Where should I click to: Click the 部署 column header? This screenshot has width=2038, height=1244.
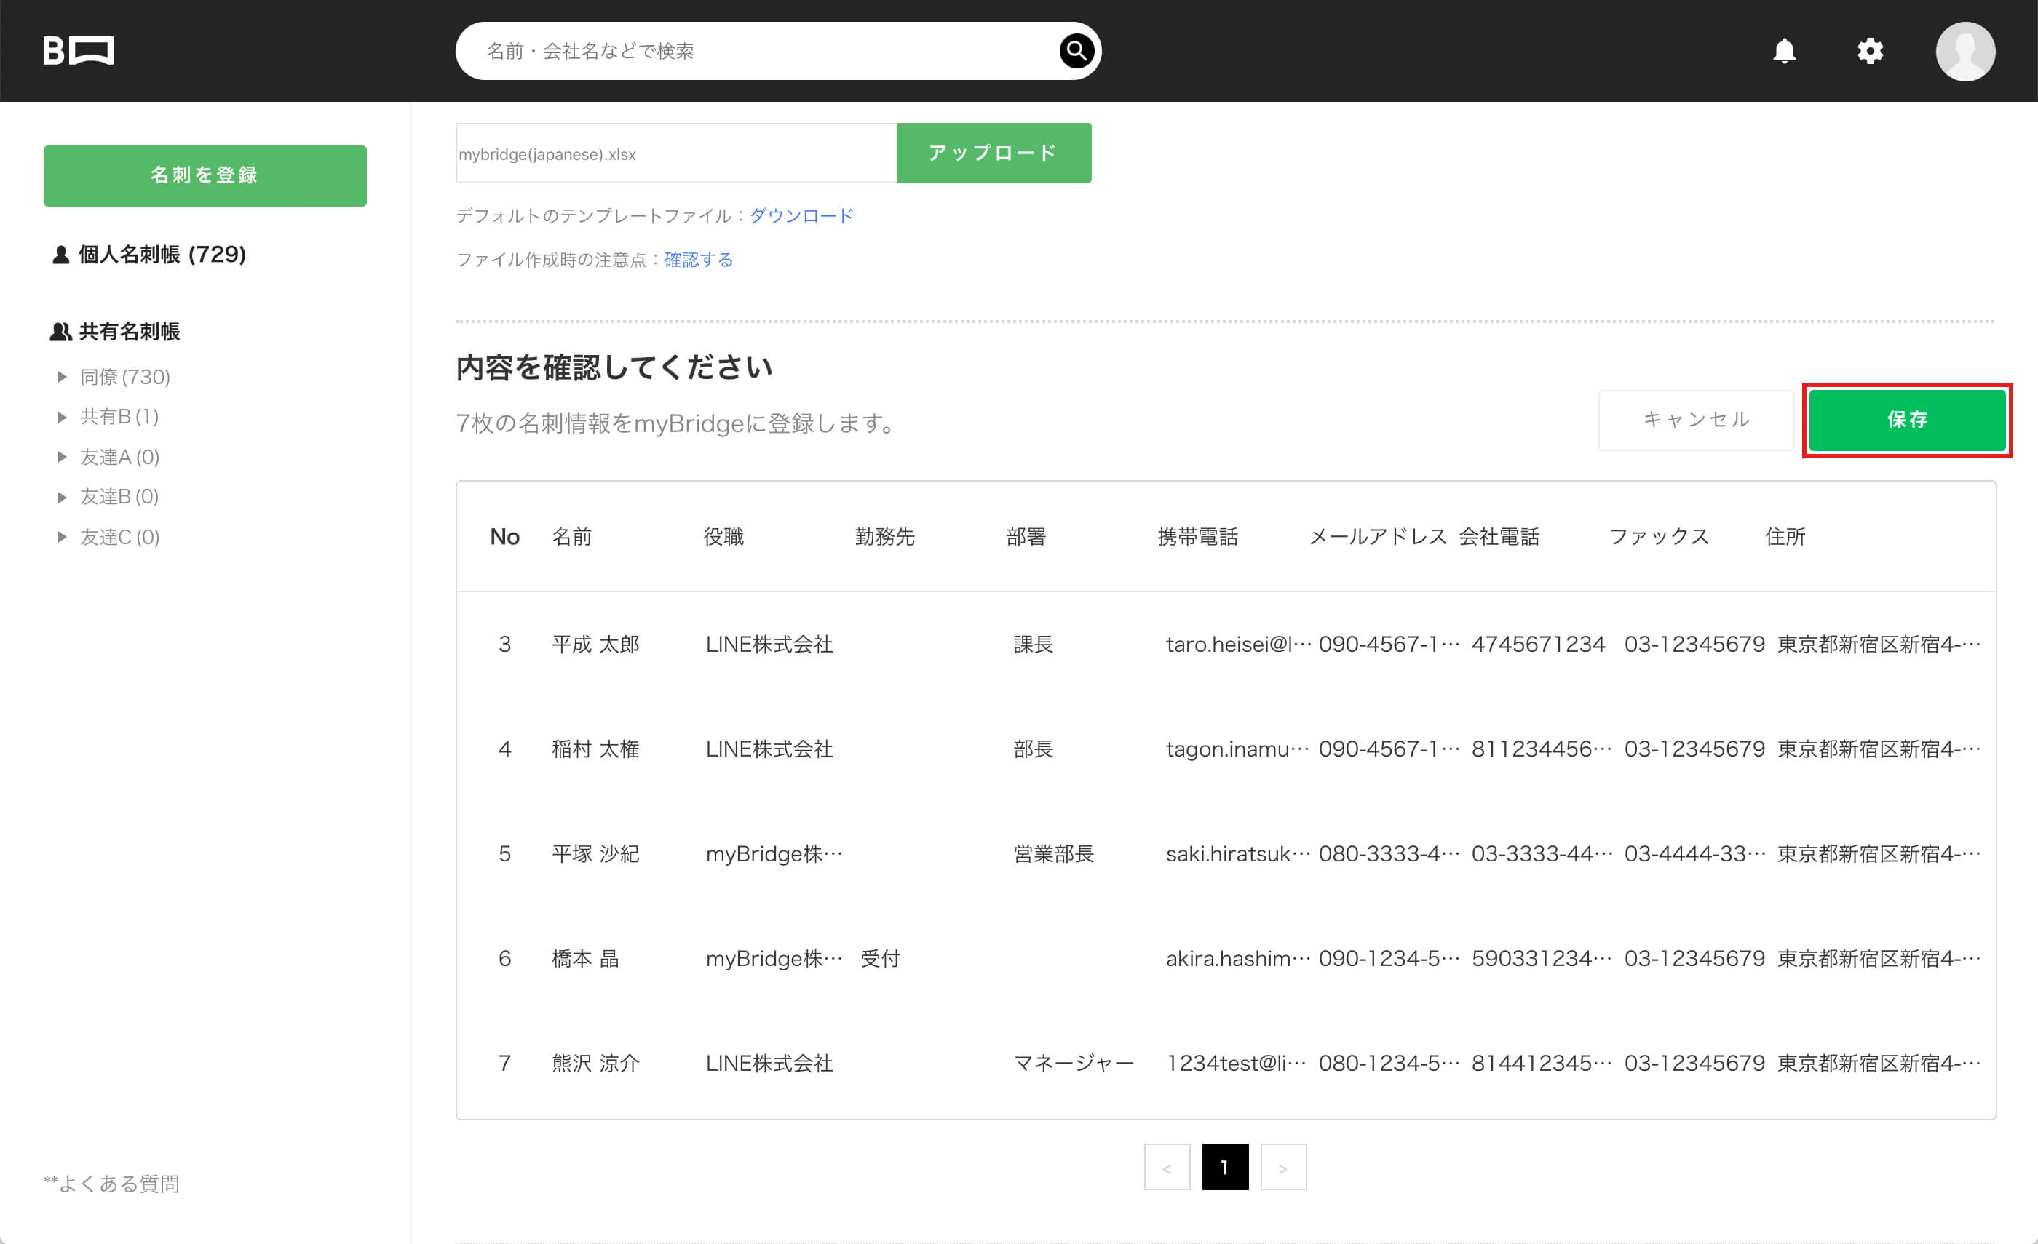(x=1026, y=536)
